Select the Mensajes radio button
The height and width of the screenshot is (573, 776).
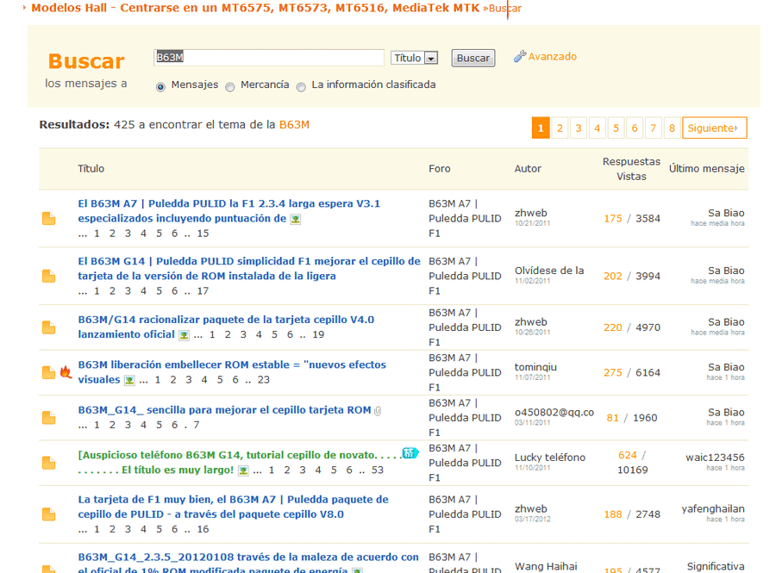coord(160,87)
